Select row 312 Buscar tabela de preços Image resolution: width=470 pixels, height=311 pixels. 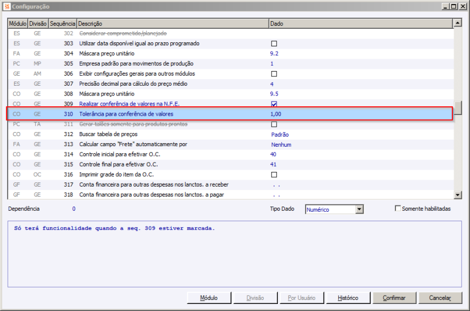pyautogui.click(x=230, y=134)
